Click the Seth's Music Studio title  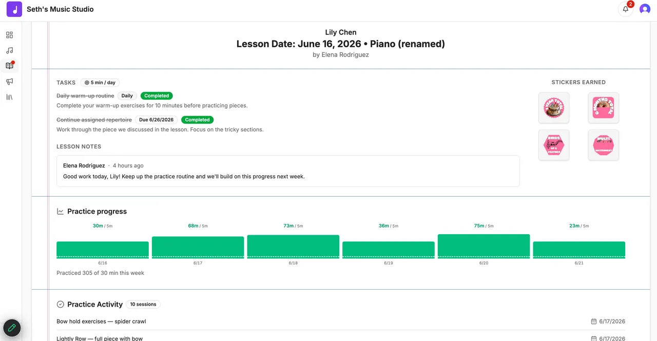click(60, 9)
